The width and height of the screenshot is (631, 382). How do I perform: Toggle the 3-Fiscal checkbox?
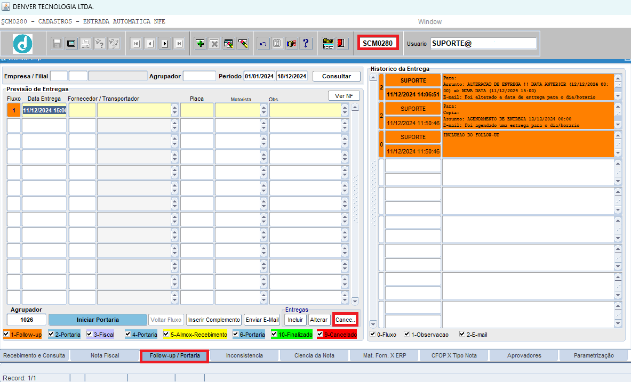[89, 334]
